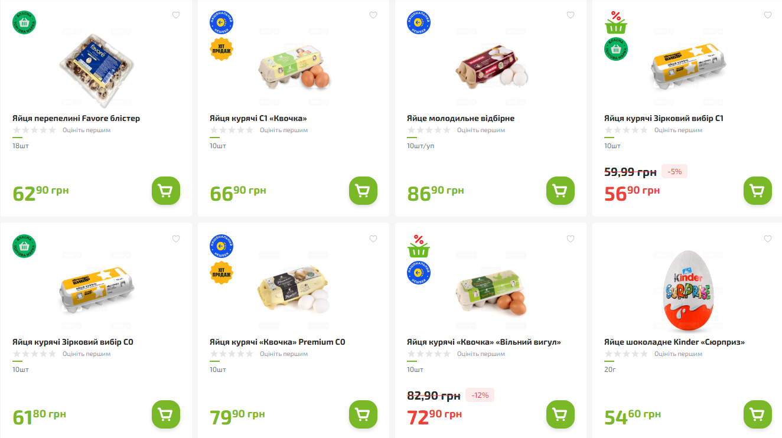This screenshot has width=782, height=438.
Task: Click the discount basket icon on Зірковий вибір C1
Action: [x=616, y=22]
